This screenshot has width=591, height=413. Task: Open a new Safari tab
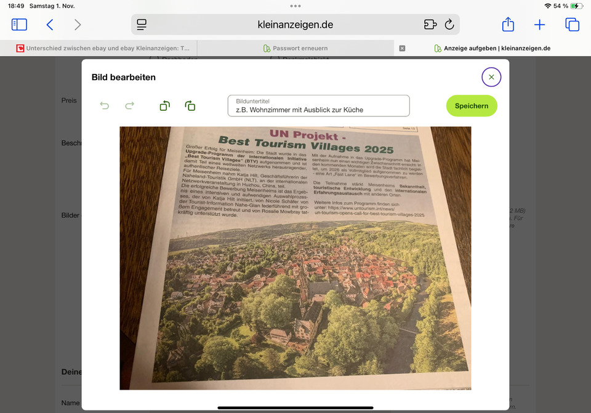[x=540, y=25]
